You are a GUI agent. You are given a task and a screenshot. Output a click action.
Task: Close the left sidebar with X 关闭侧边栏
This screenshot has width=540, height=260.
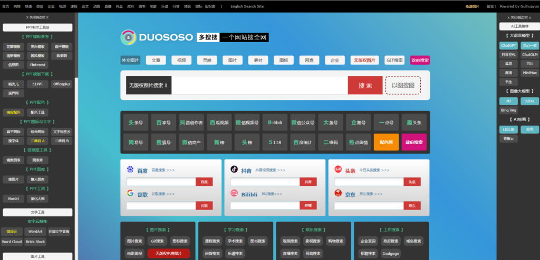pyautogui.click(x=37, y=17)
